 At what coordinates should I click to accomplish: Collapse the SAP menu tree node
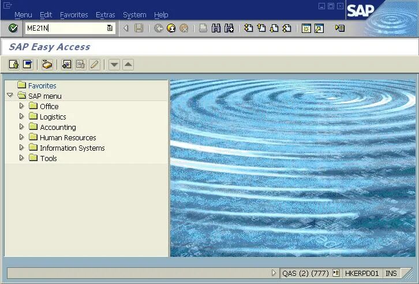coord(10,95)
